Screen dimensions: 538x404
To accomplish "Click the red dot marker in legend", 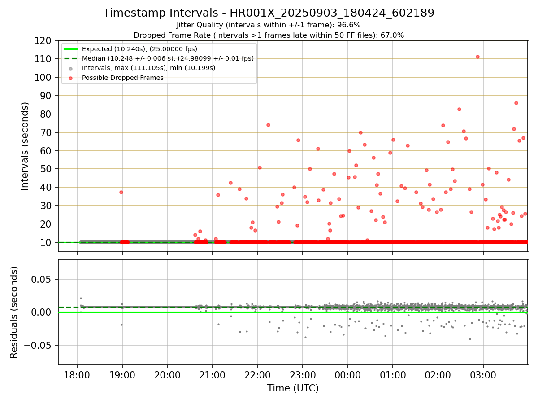I will coord(71,78).
